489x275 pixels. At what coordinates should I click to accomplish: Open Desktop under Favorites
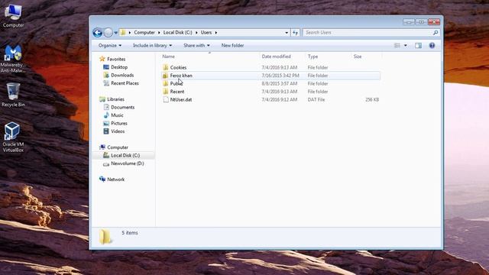point(119,67)
